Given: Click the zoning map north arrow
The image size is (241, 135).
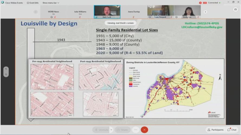Looking at the screenshot, I should pos(220,77).
